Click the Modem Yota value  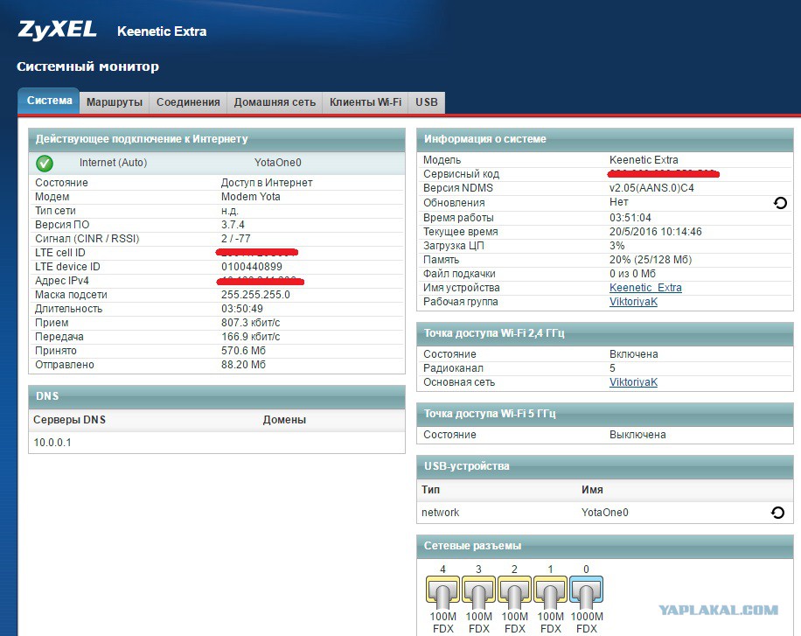tap(250, 196)
